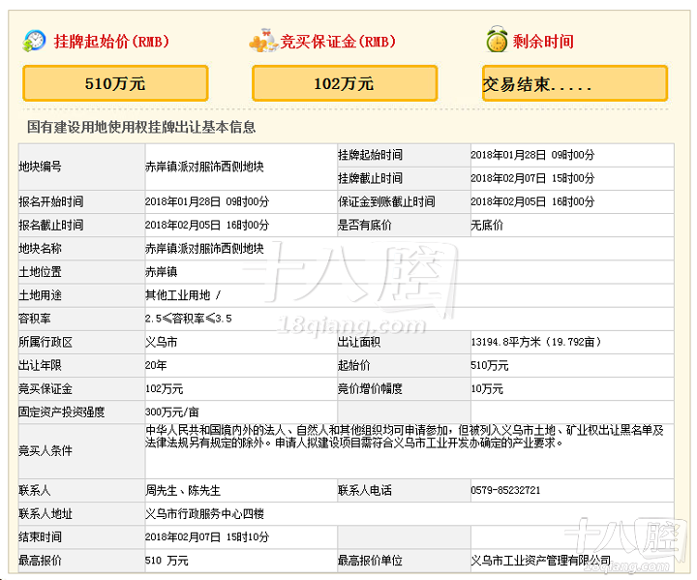Click the 地块名称 value 赤岸镇派对服饰西侧地块
Viewport: 697px width, 580px height.
204,248
